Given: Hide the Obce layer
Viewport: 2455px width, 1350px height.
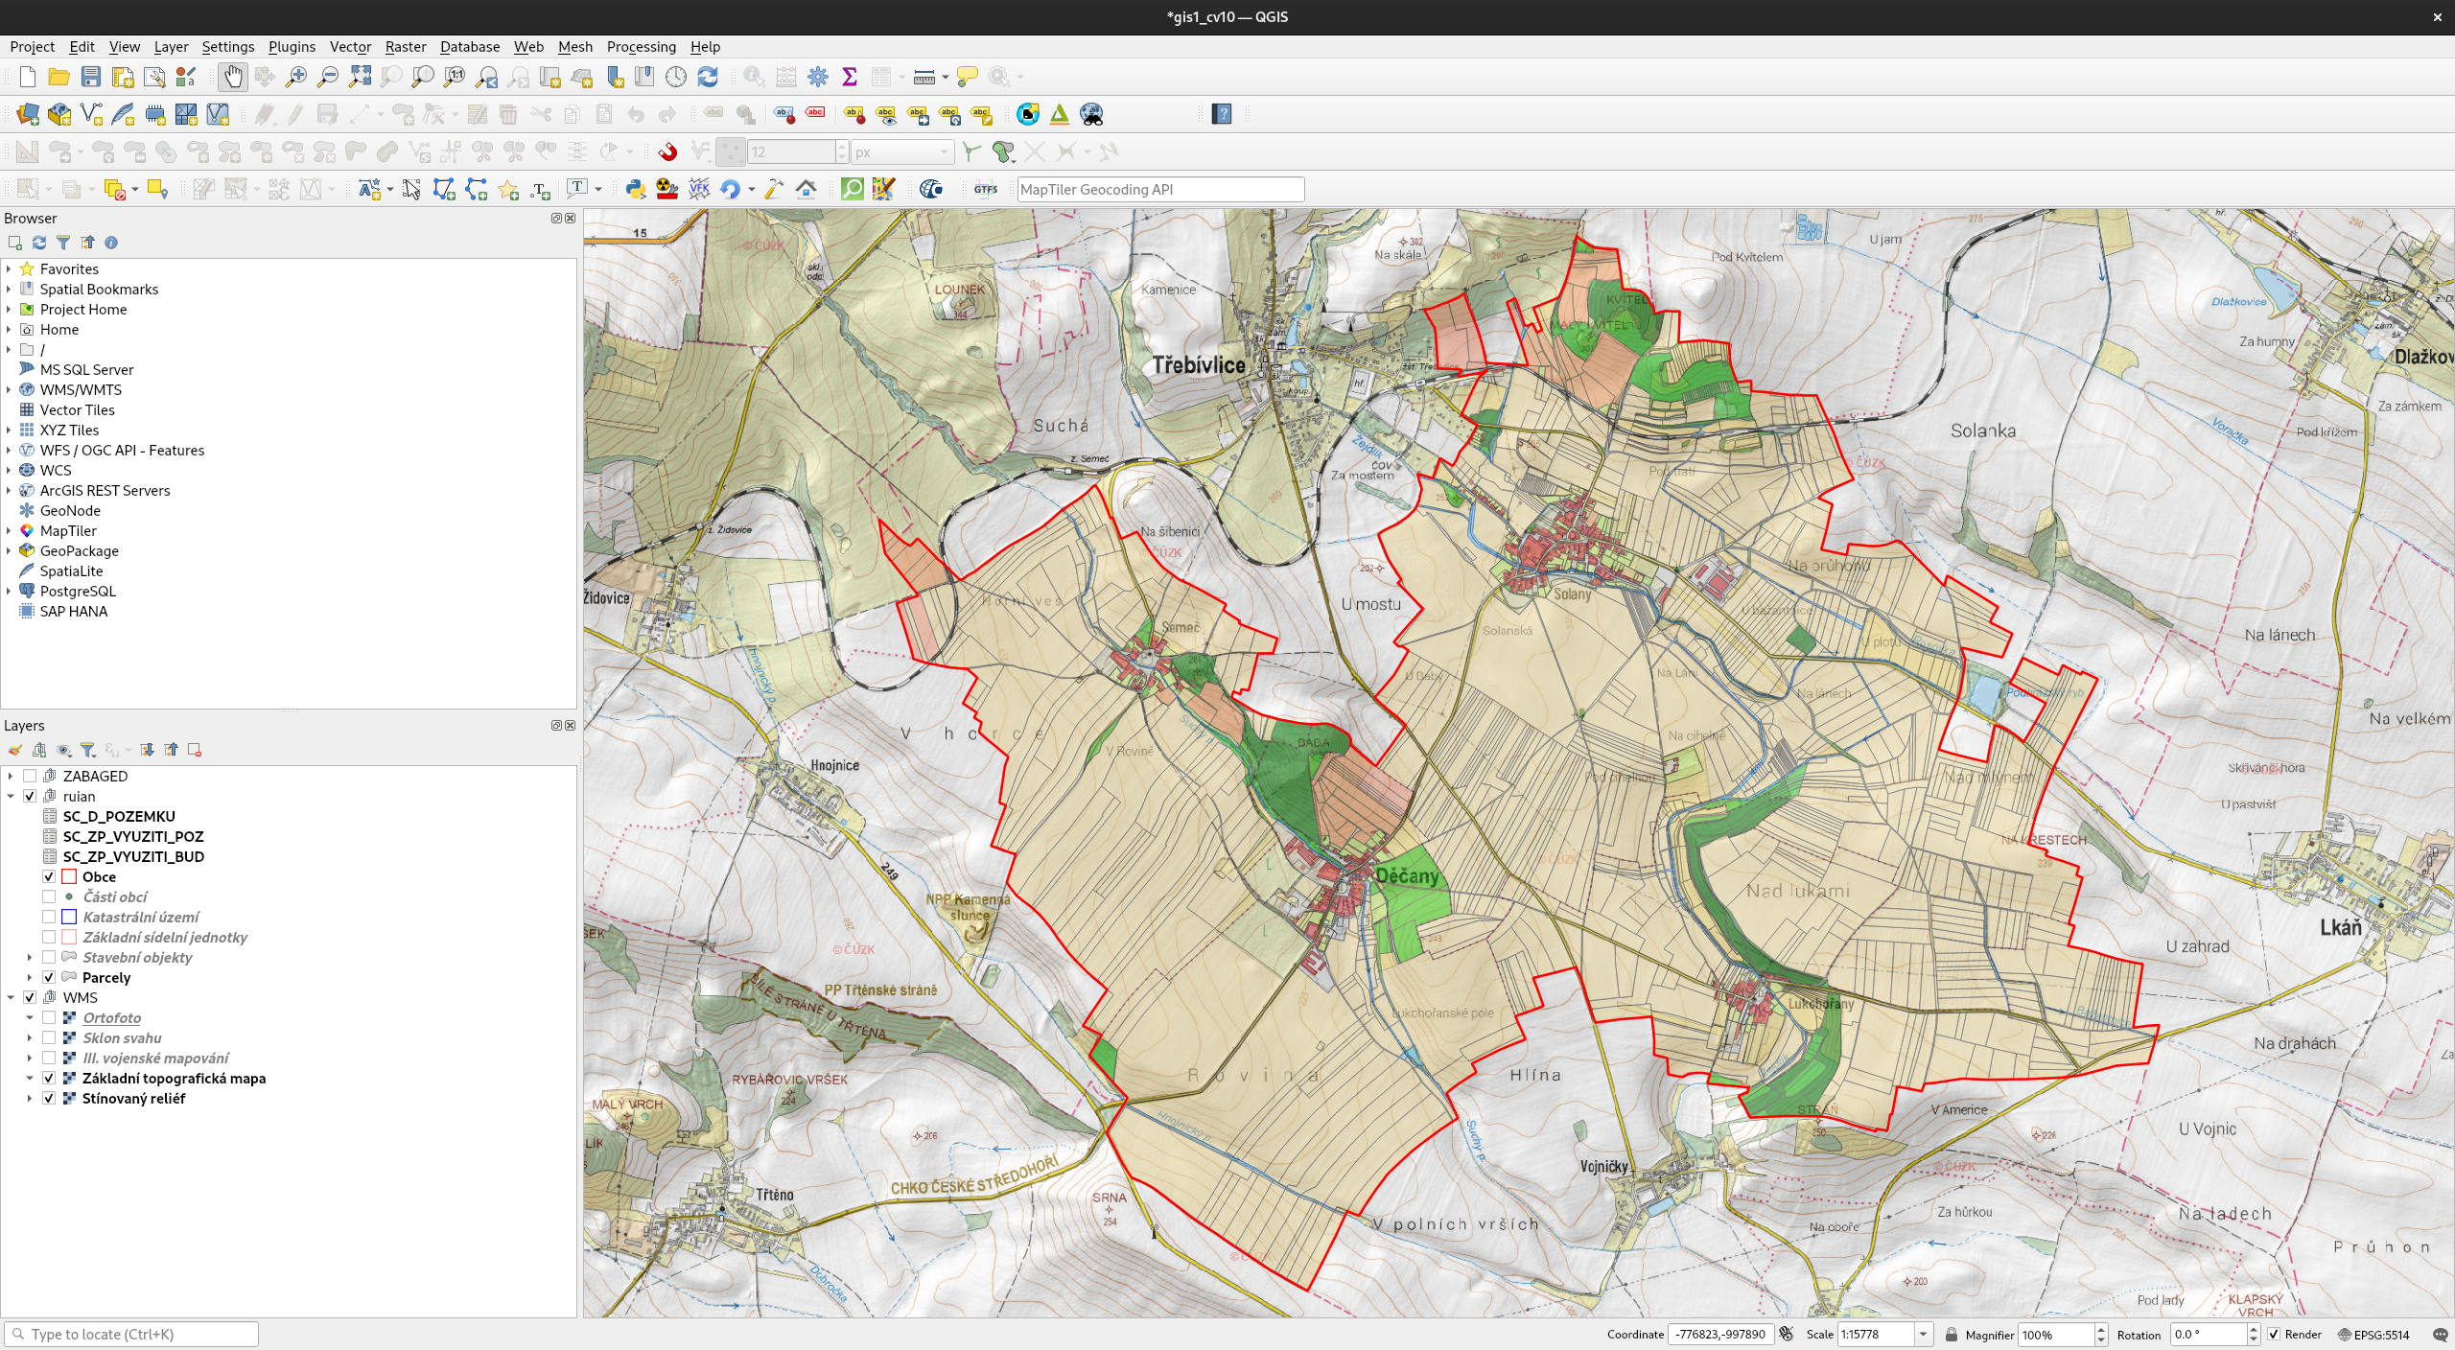Looking at the screenshot, I should coord(49,876).
